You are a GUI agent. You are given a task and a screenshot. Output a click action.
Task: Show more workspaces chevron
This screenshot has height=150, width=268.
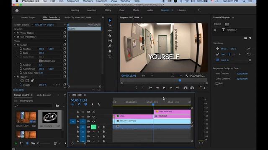point(198,10)
